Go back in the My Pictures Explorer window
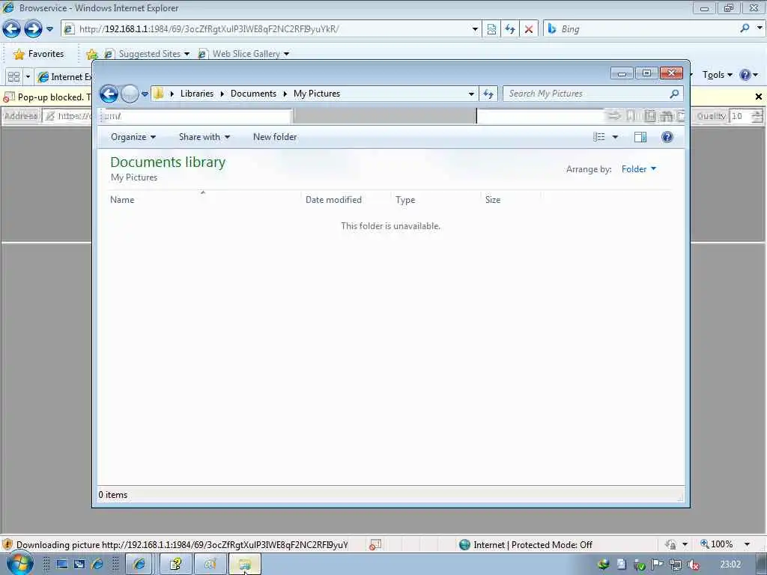 coord(109,94)
